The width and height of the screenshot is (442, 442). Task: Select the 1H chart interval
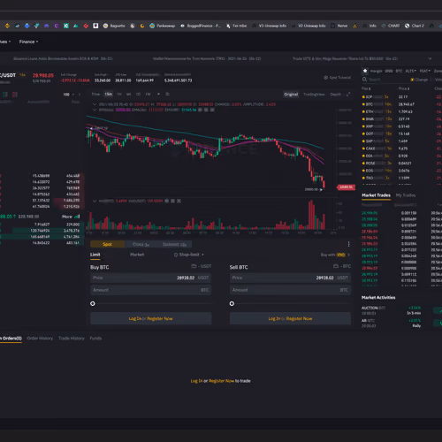119,95
